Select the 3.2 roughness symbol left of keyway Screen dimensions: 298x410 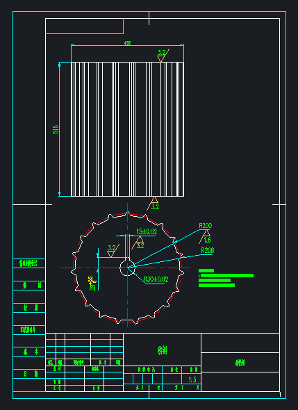tap(113, 250)
